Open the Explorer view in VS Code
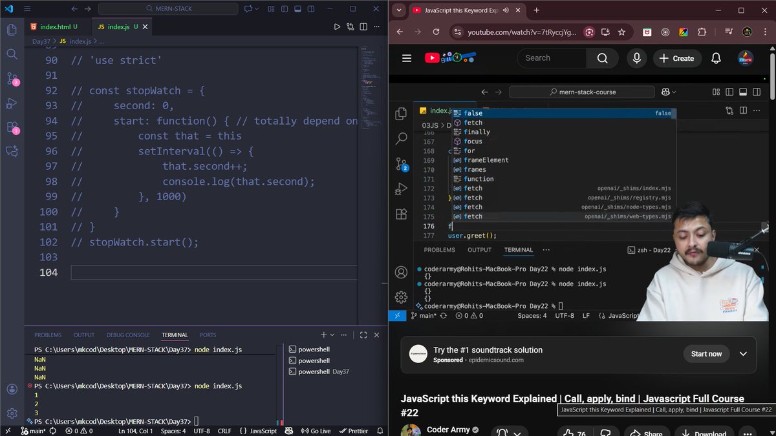The image size is (776, 436). tap(12, 30)
